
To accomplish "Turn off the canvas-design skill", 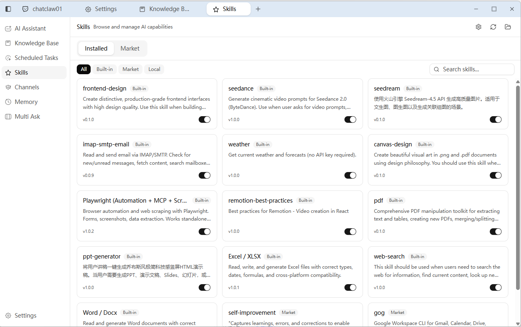I will coord(496,175).
